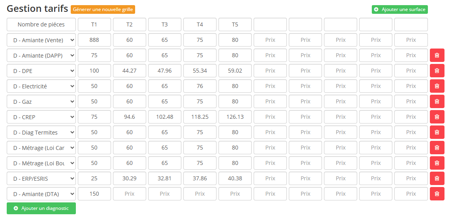This screenshot has width=452, height=217.
Task: Click trash icon for D - CREP row
Action: pyautogui.click(x=437, y=117)
